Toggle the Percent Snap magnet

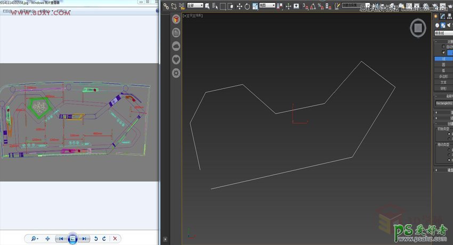tap(321, 6)
